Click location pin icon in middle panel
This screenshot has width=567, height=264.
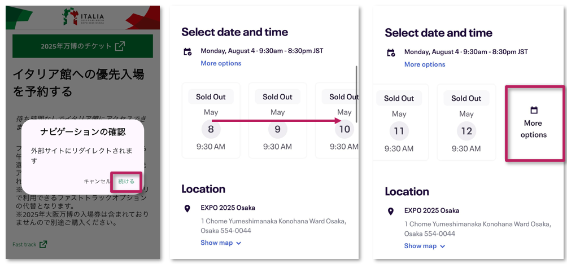tap(187, 208)
